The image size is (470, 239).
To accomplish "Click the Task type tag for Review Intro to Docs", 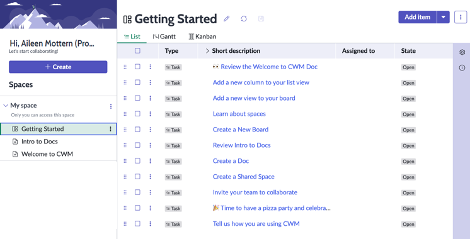I will pyautogui.click(x=173, y=146).
